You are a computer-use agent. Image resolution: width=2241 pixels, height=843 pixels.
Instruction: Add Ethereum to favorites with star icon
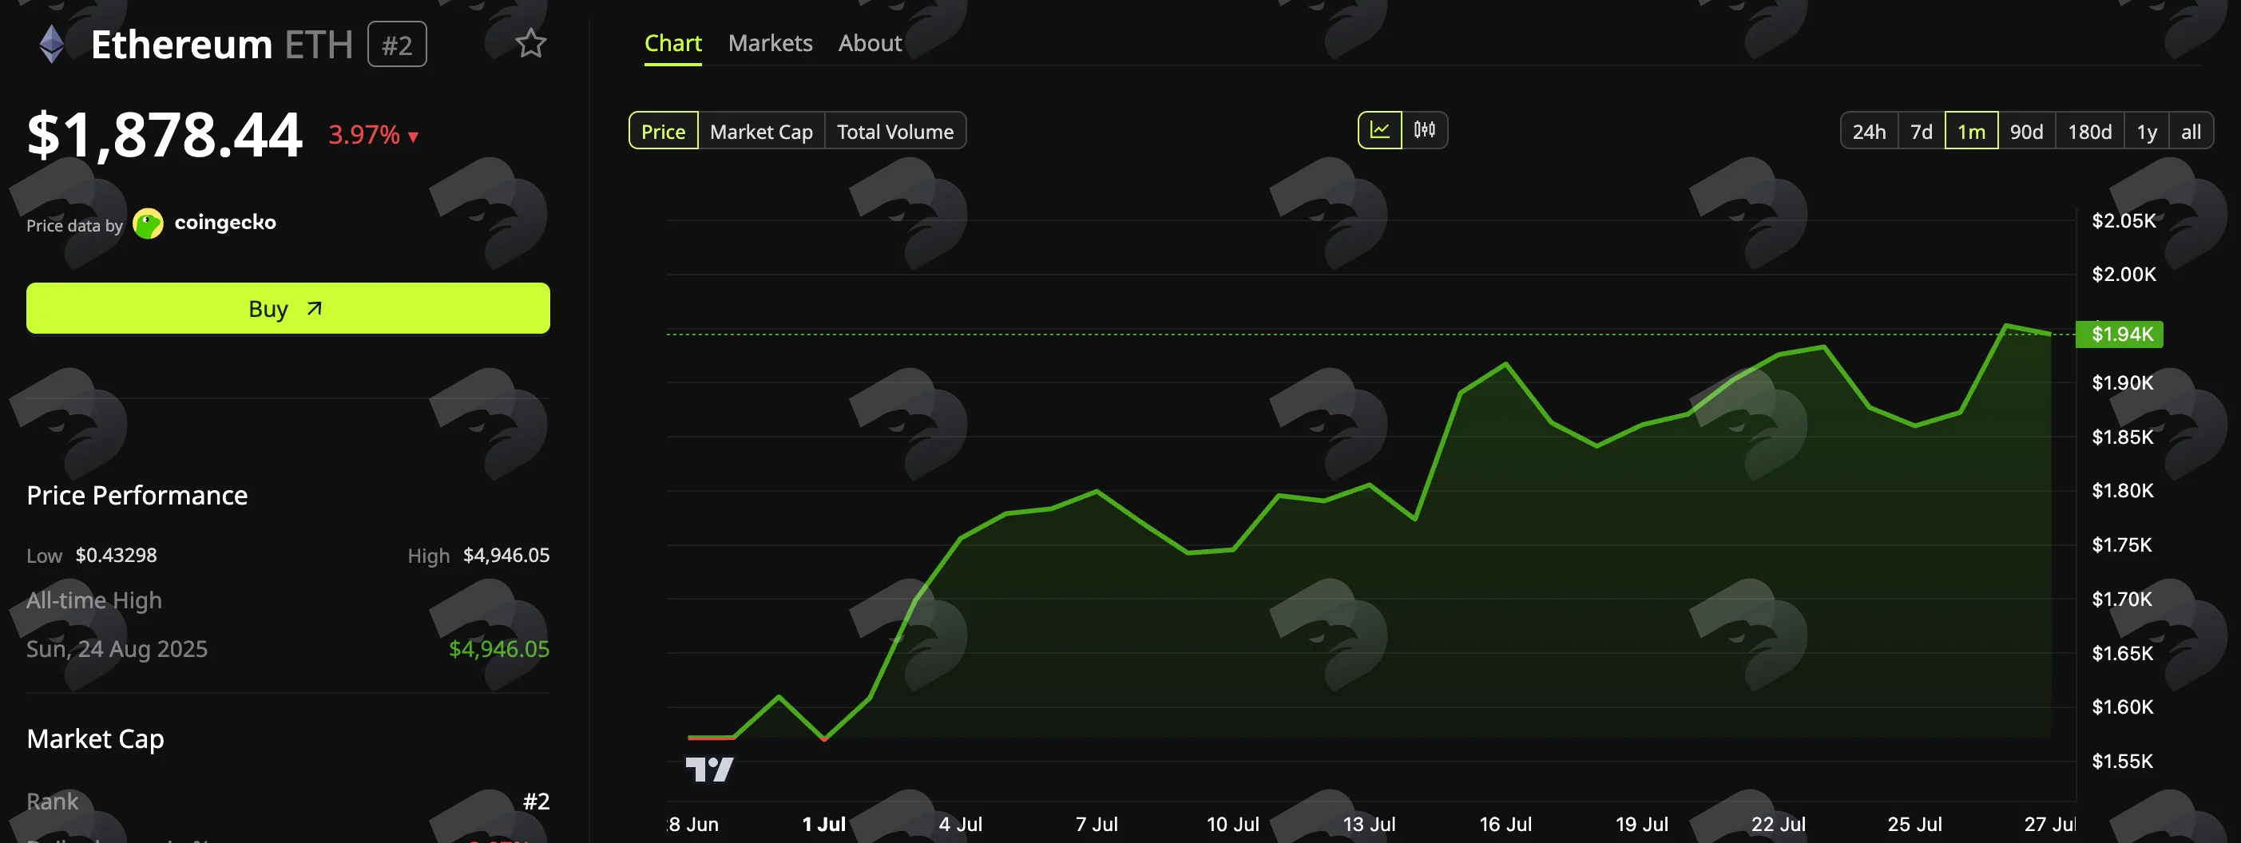coord(530,42)
